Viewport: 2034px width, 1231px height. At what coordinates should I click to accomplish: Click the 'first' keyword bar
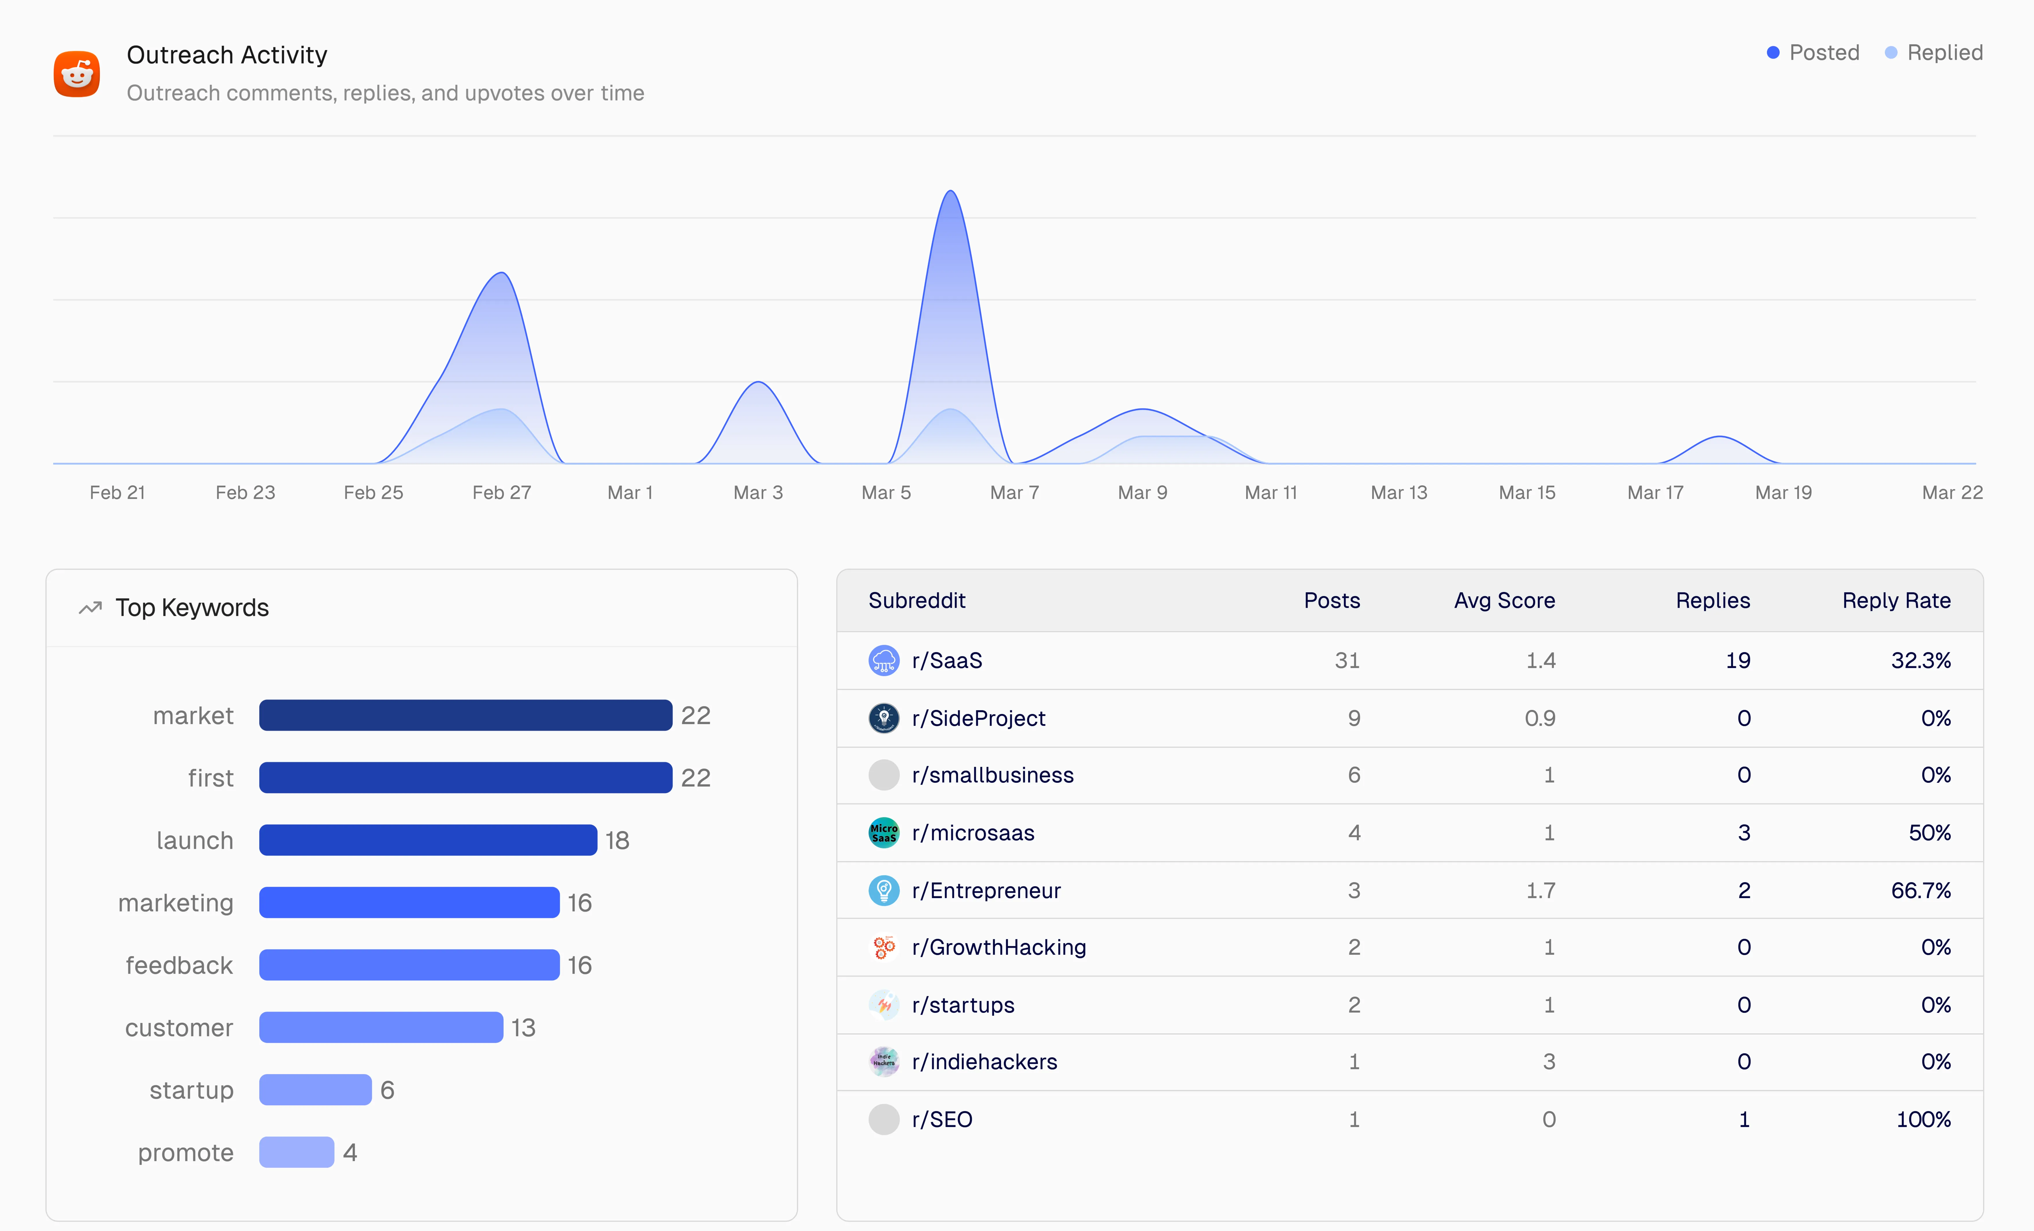pos(466,778)
